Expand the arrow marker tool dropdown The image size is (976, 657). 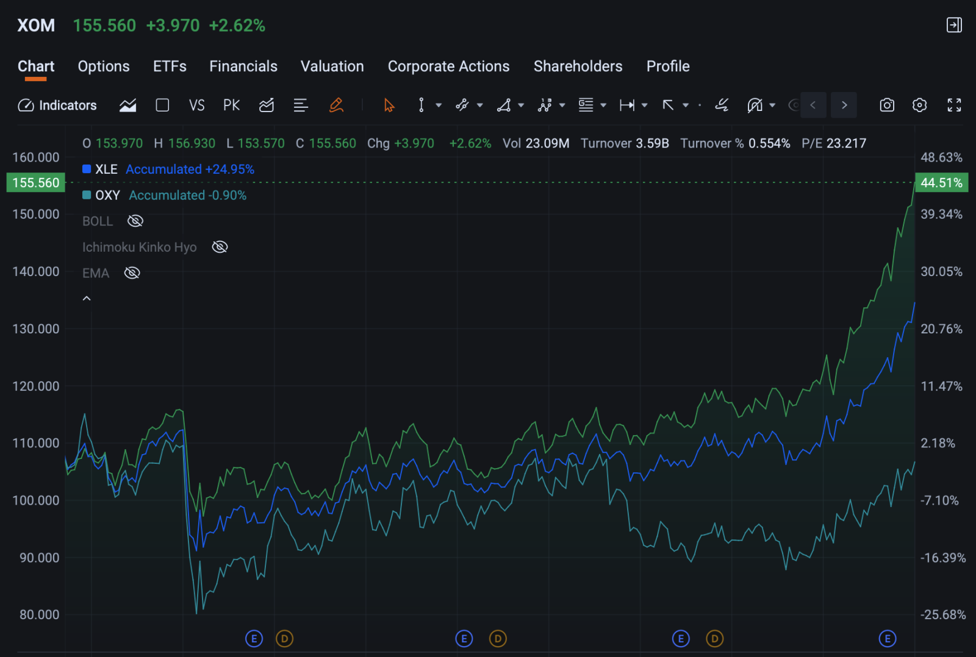coord(686,105)
